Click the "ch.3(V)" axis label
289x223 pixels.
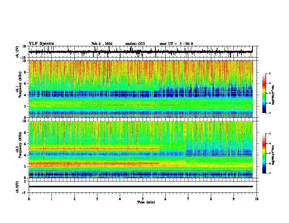[x=18, y=187]
